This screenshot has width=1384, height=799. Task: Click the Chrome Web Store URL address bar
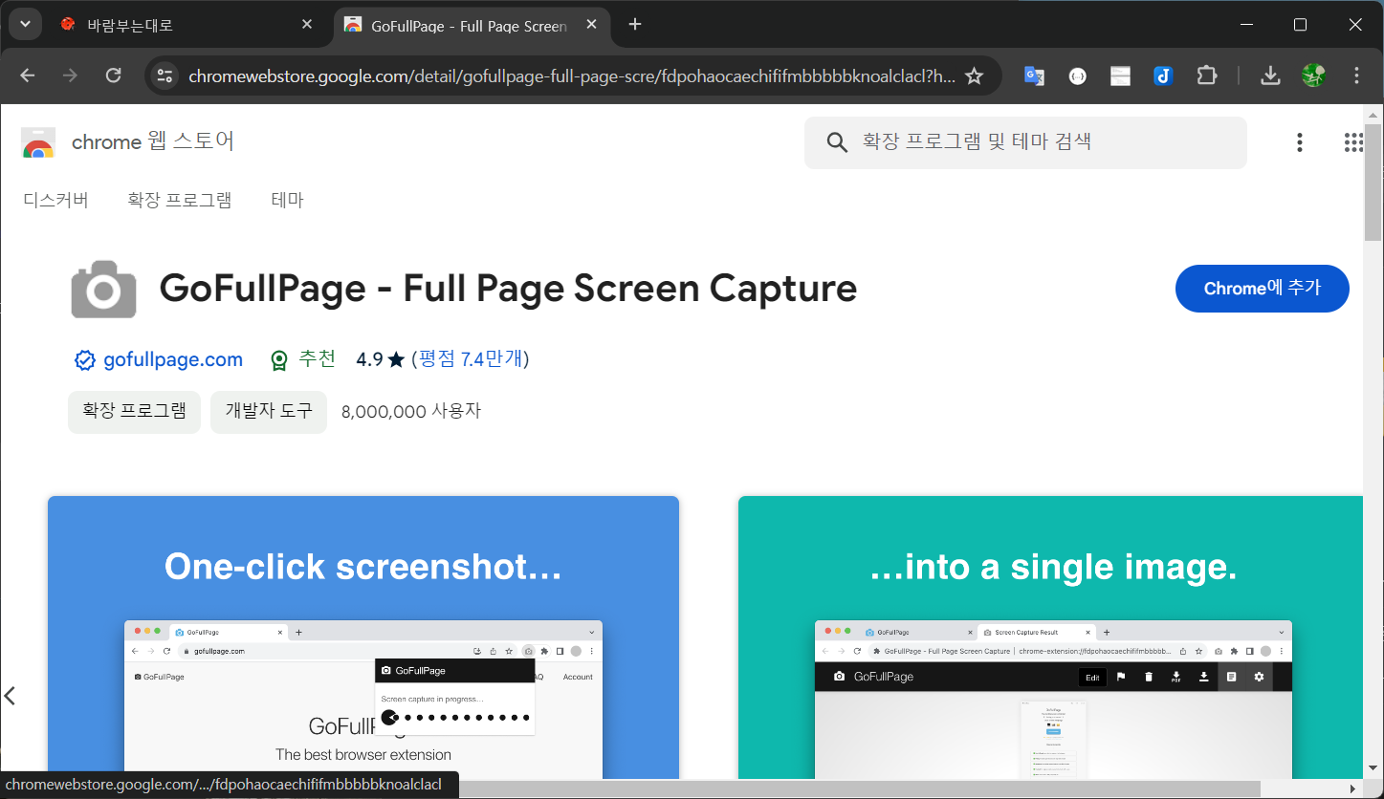pyautogui.click(x=571, y=76)
